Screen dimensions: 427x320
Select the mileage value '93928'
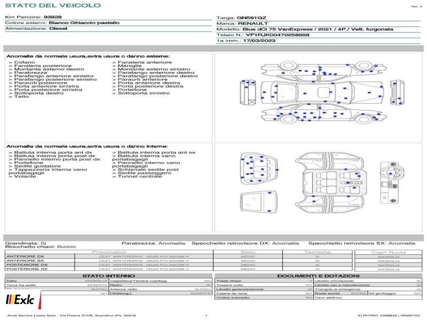52,17
